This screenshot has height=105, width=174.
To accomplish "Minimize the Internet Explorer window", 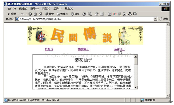I will tap(160, 4).
